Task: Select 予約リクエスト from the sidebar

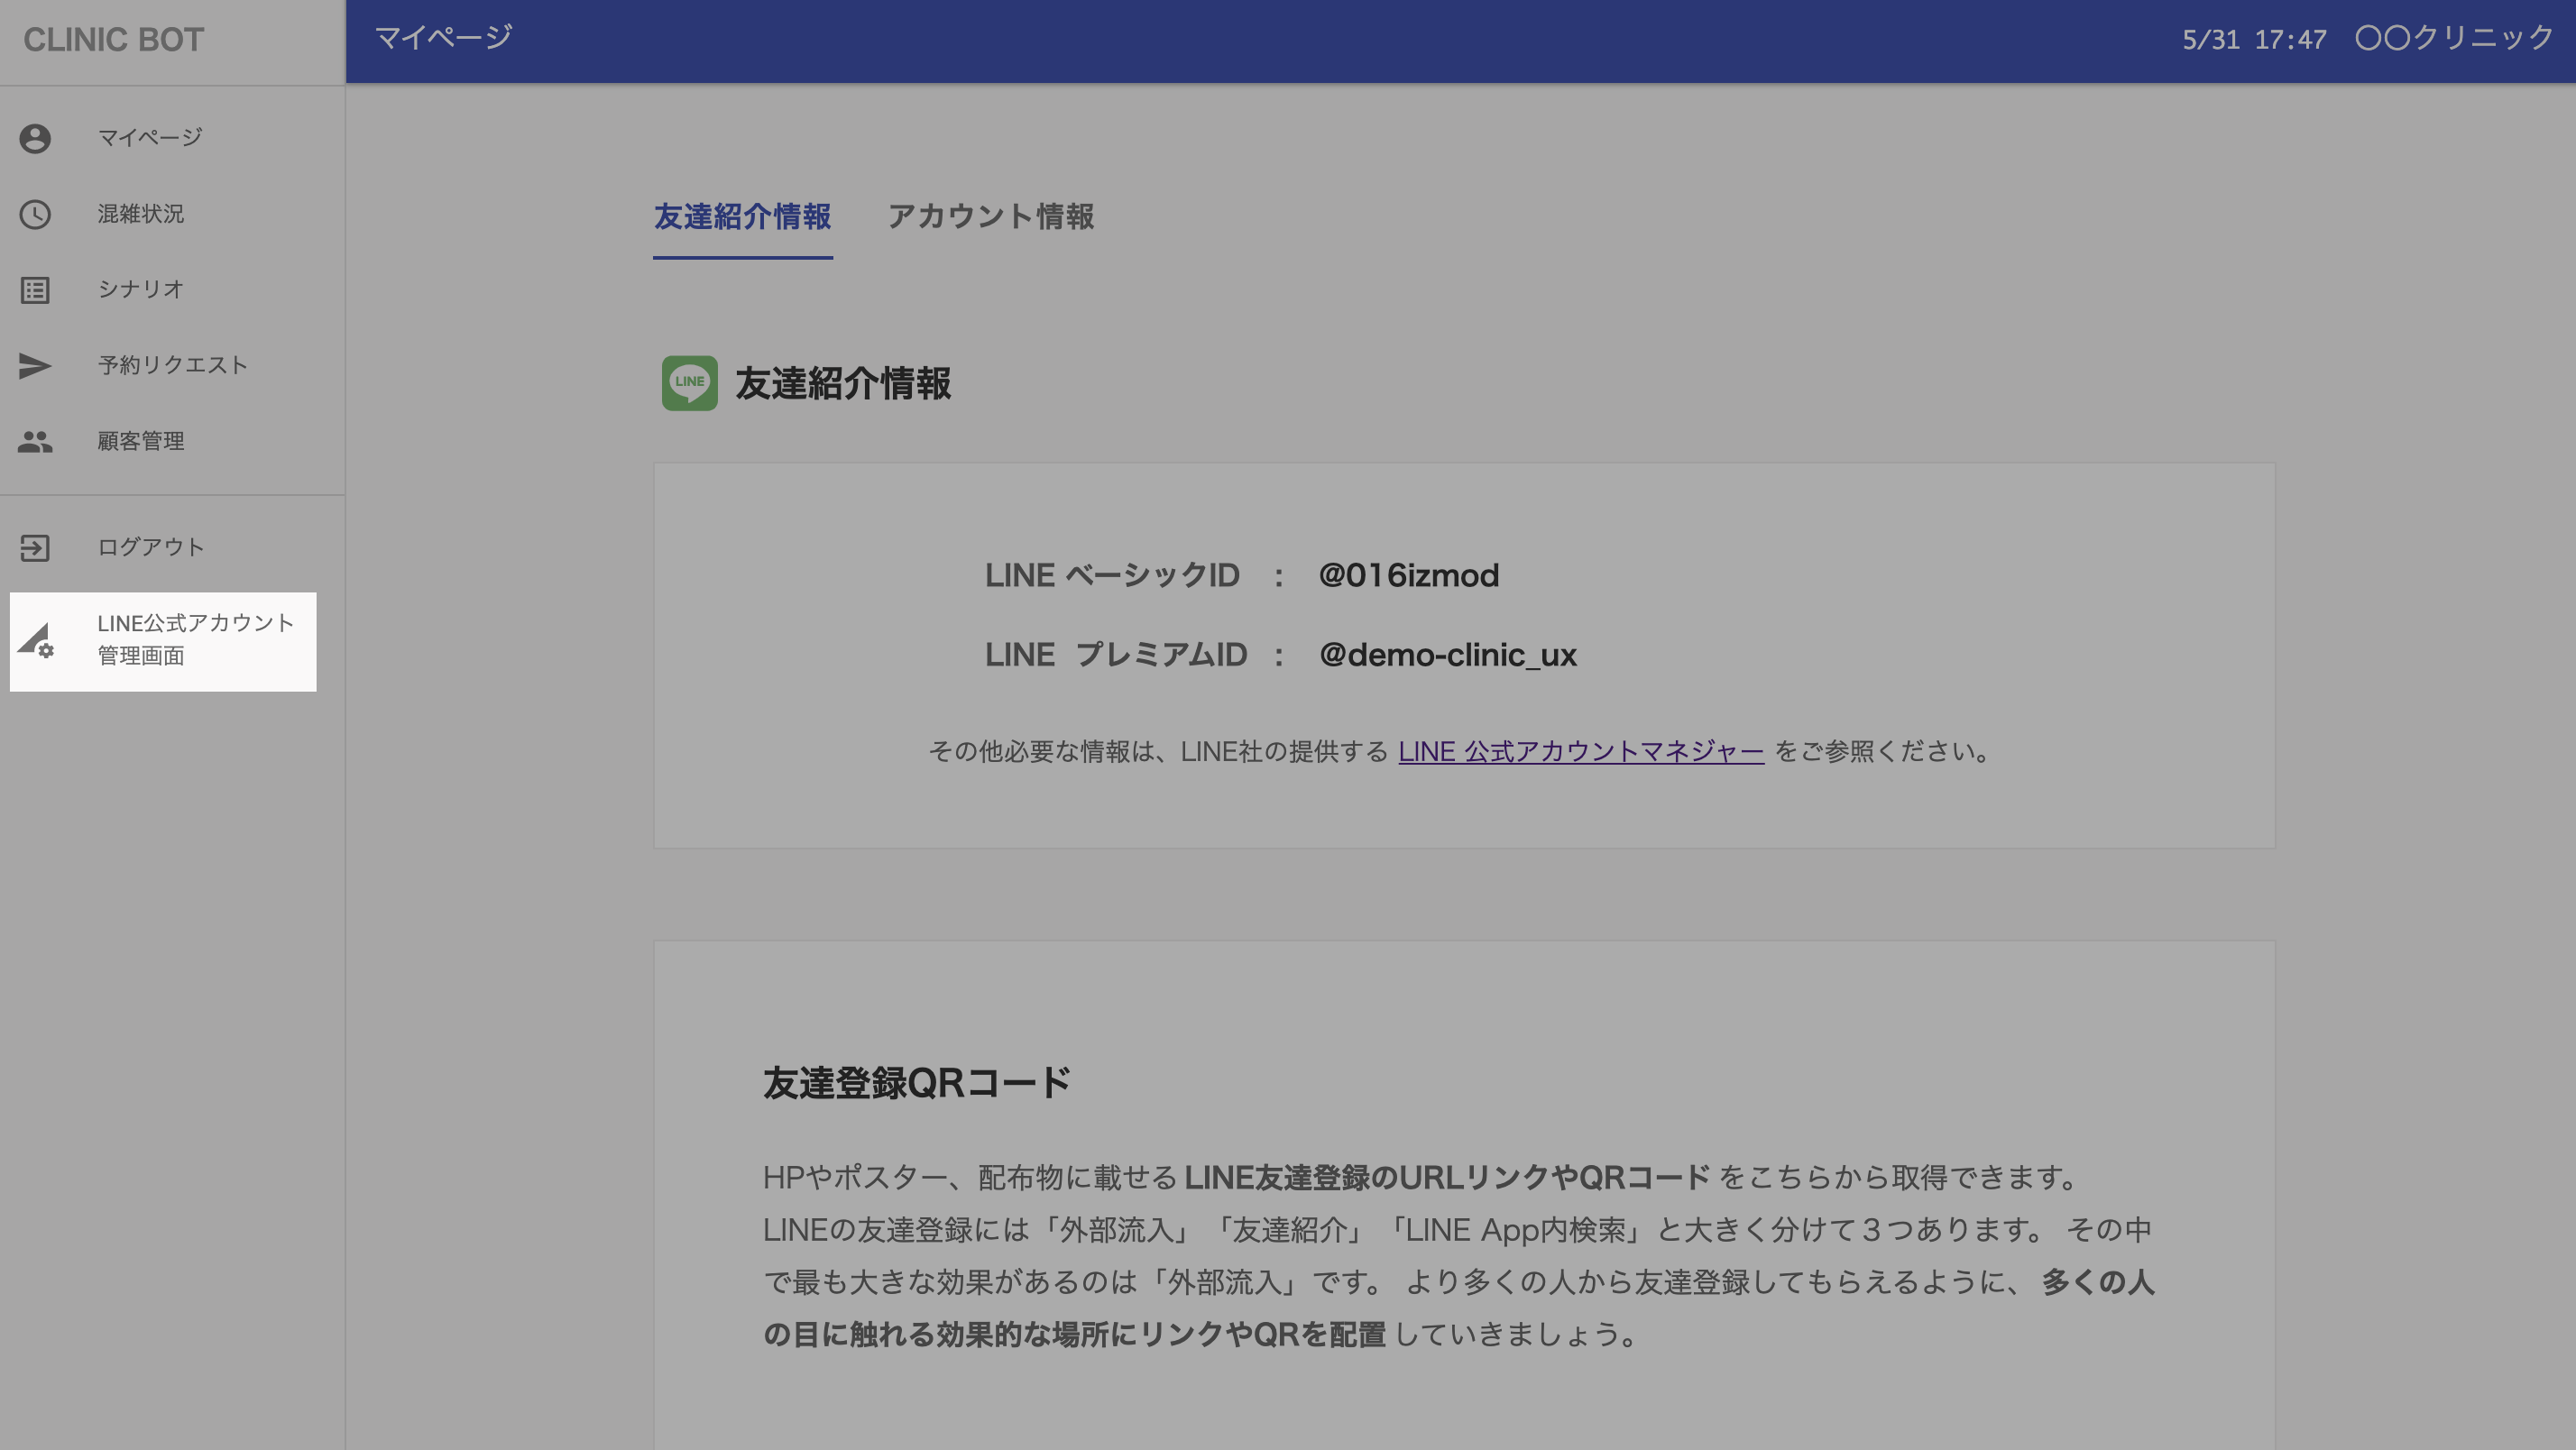Action: point(173,366)
